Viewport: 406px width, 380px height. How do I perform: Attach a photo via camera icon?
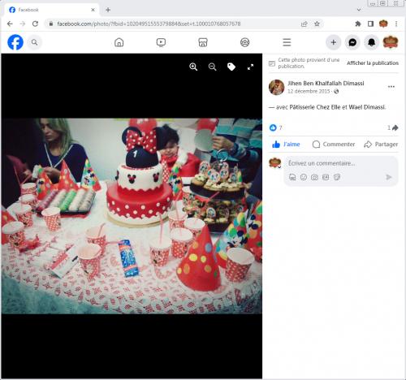(x=314, y=177)
